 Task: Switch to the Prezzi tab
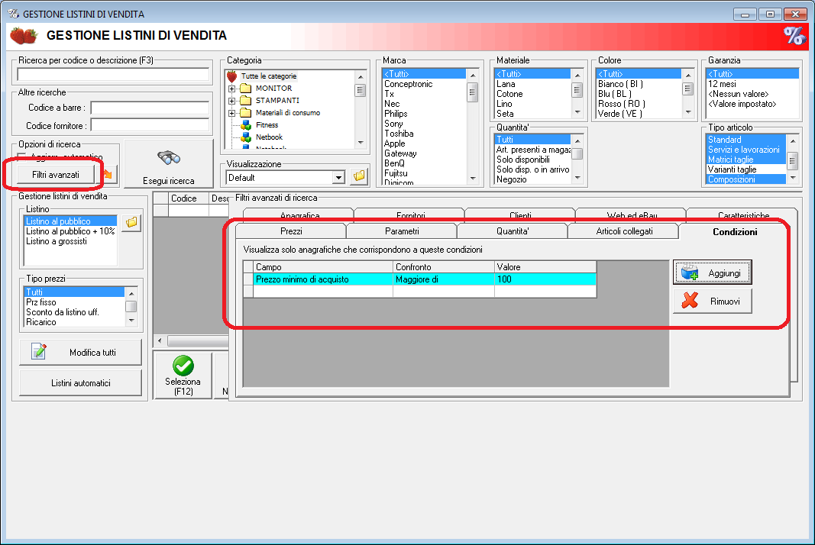coord(291,231)
